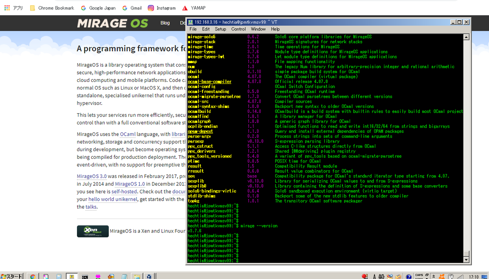Open the calculator icon in the taskbar
The width and height of the screenshot is (489, 279).
[59, 277]
